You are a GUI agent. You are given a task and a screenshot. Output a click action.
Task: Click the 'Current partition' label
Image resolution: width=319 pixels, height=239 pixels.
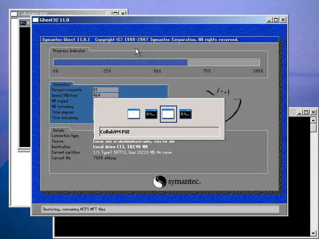point(65,152)
